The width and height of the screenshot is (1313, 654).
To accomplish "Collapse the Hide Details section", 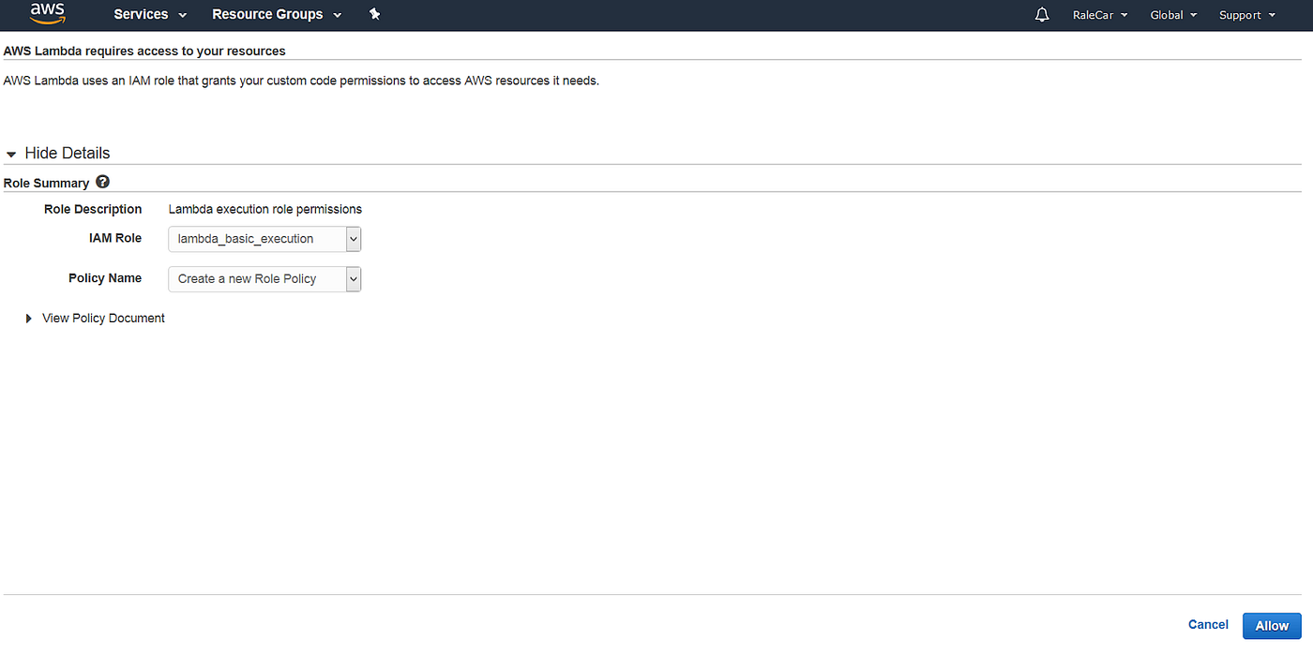I will [58, 153].
